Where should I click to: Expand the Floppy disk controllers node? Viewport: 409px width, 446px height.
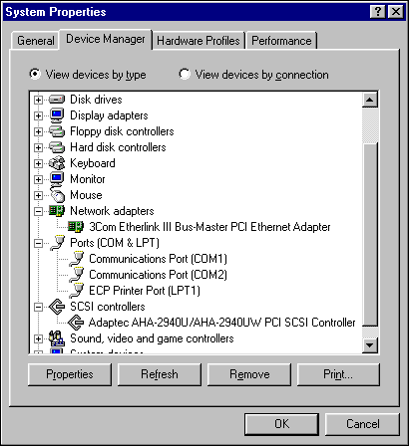click(x=39, y=131)
